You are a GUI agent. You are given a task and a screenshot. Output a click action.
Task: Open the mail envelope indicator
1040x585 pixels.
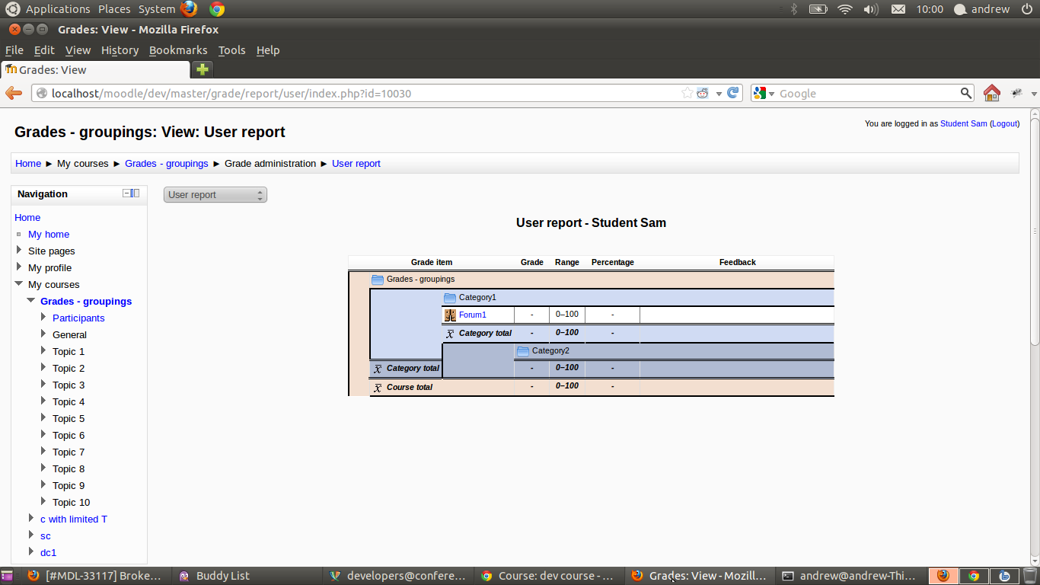coord(898,9)
